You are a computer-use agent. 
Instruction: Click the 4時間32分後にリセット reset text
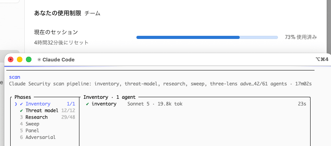click(61, 43)
